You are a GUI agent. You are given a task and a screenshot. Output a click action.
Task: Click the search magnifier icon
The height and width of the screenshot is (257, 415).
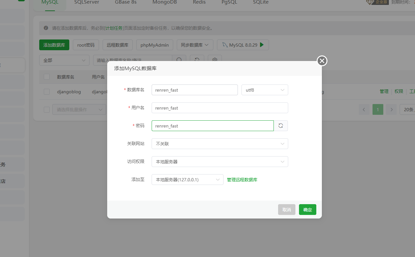(179, 60)
